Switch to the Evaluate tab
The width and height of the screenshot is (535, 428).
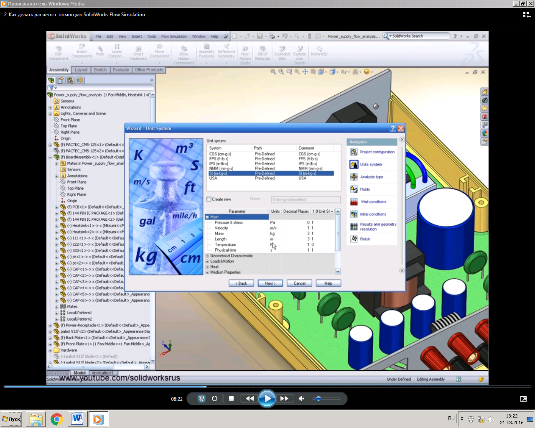point(121,70)
